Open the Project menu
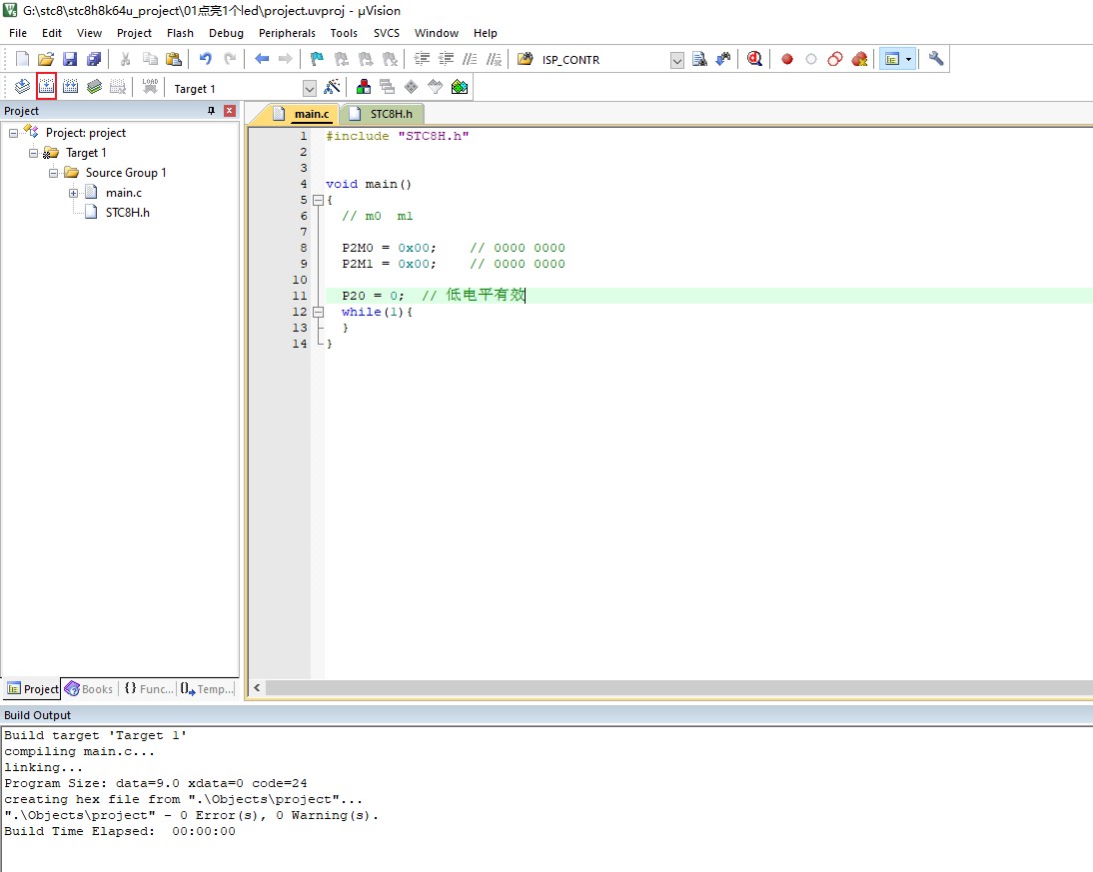Image resolution: width=1093 pixels, height=872 pixels. (x=134, y=33)
